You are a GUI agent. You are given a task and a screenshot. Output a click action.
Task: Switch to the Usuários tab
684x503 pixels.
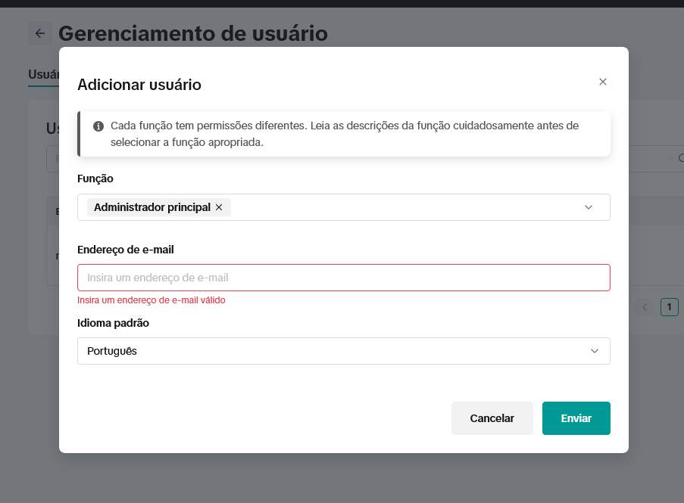tap(43, 74)
